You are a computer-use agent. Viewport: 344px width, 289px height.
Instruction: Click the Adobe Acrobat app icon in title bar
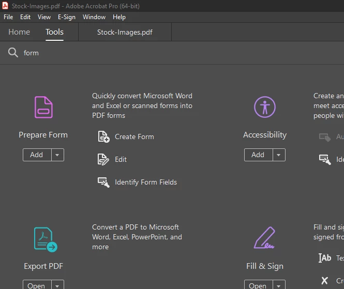pyautogui.click(x=5, y=6)
